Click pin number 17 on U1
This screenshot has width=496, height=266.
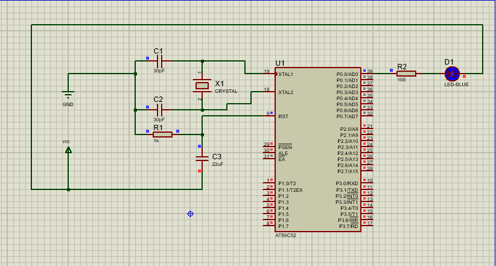pos(369,223)
